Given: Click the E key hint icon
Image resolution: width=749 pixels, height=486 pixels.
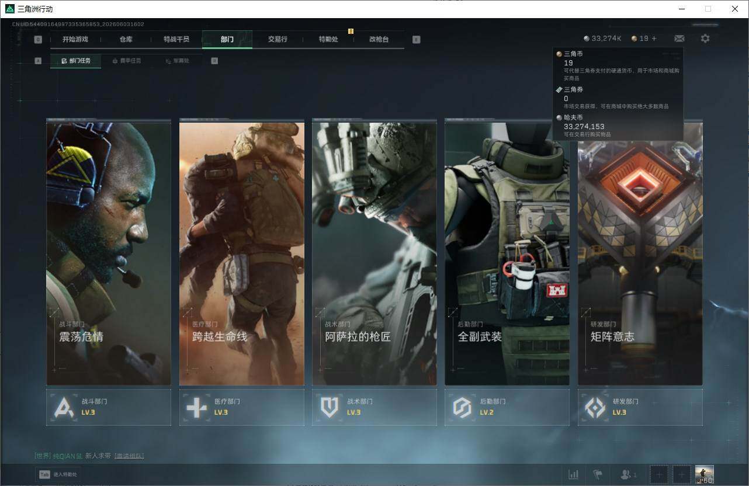Looking at the screenshot, I should click(416, 40).
